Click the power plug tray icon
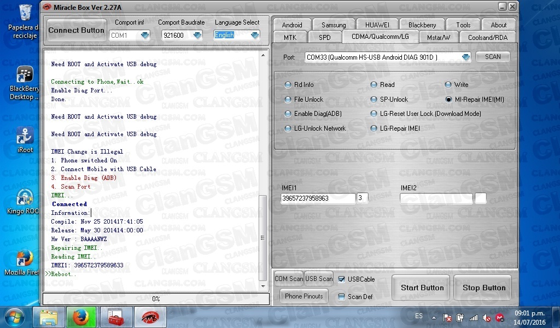560x328 pixels. 460,317
